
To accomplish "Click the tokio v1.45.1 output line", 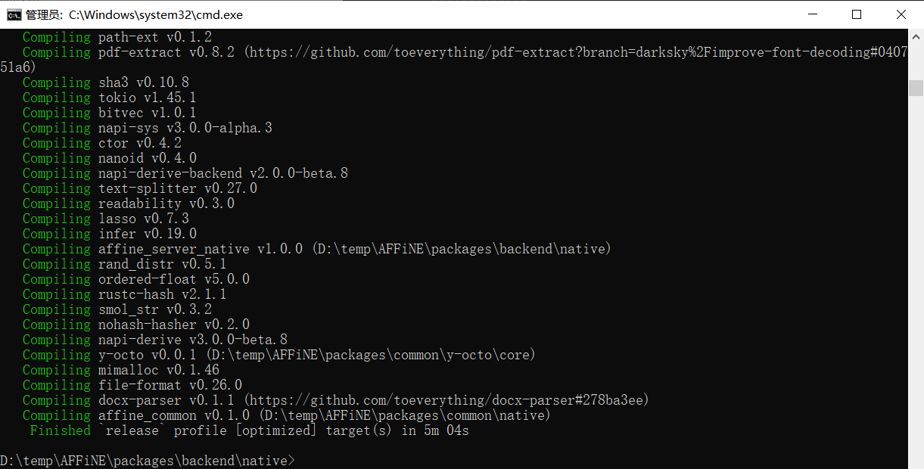I will coord(147,98).
